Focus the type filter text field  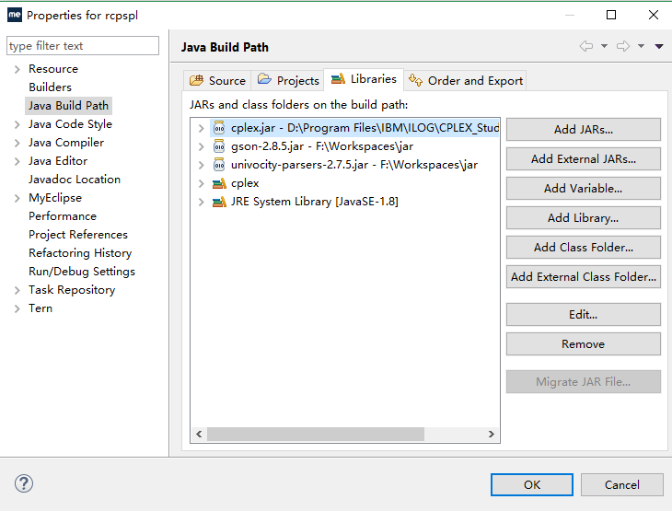(x=82, y=46)
